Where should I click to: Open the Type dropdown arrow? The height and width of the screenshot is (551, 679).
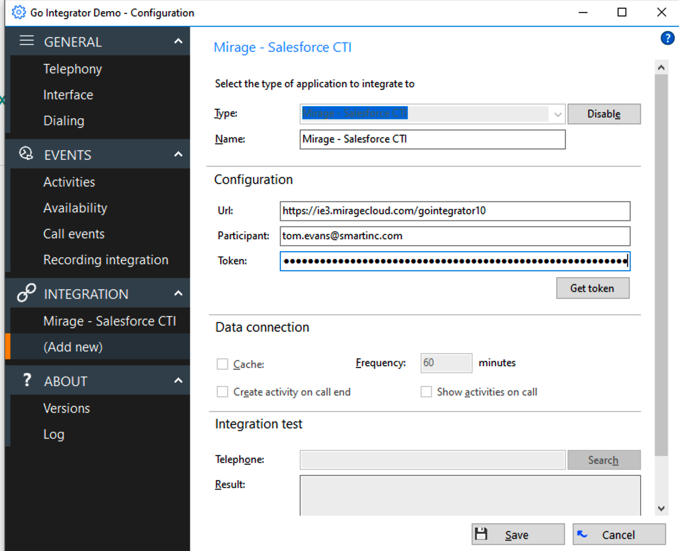click(x=558, y=114)
